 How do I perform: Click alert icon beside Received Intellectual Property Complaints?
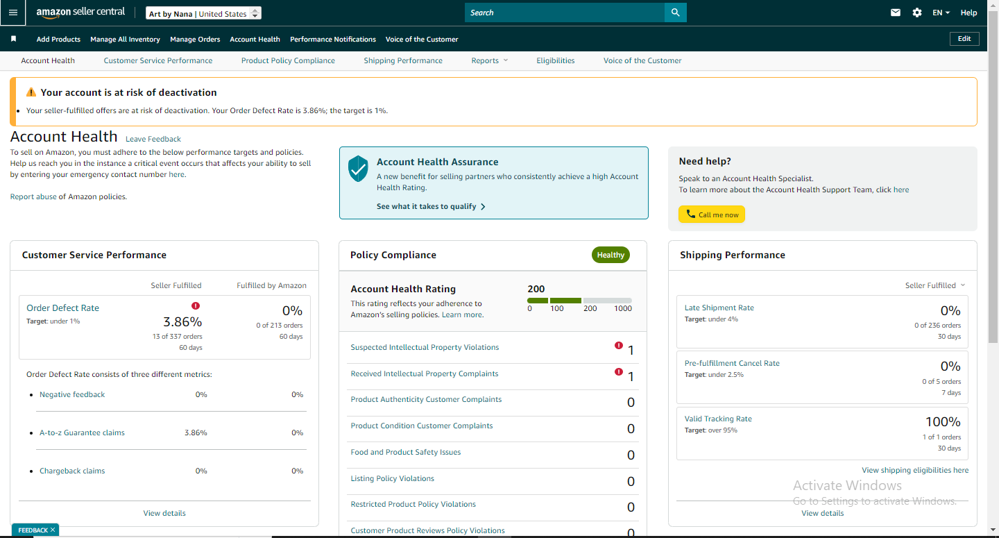pyautogui.click(x=618, y=372)
